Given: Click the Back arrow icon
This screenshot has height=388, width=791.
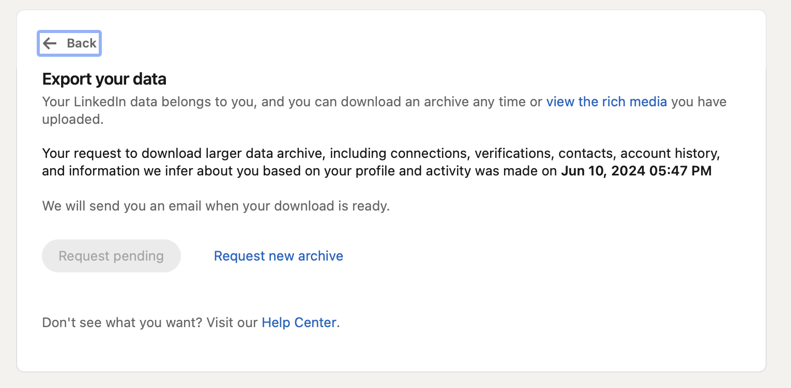Looking at the screenshot, I should [x=50, y=43].
